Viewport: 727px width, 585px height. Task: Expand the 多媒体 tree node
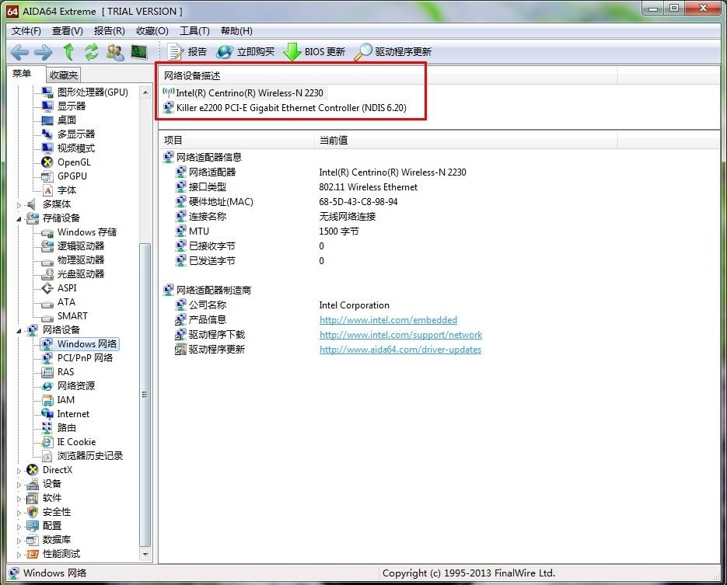click(20, 204)
